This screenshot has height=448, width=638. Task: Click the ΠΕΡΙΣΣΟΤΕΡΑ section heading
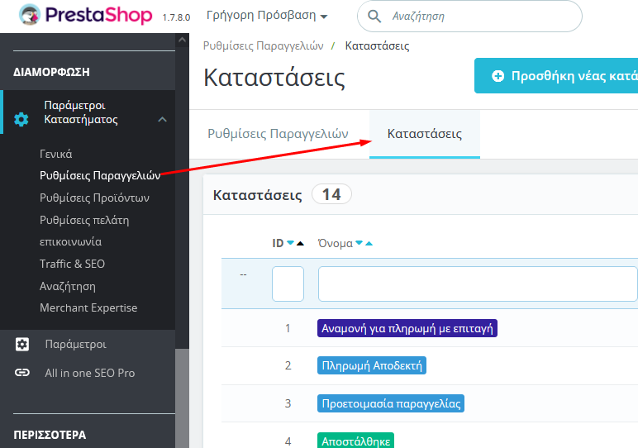[50, 435]
